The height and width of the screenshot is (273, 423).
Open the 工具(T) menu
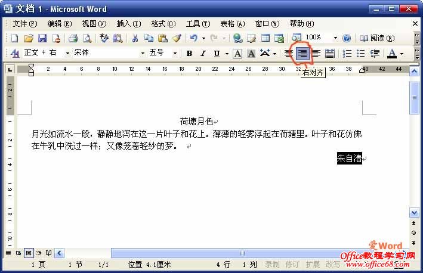click(198, 24)
